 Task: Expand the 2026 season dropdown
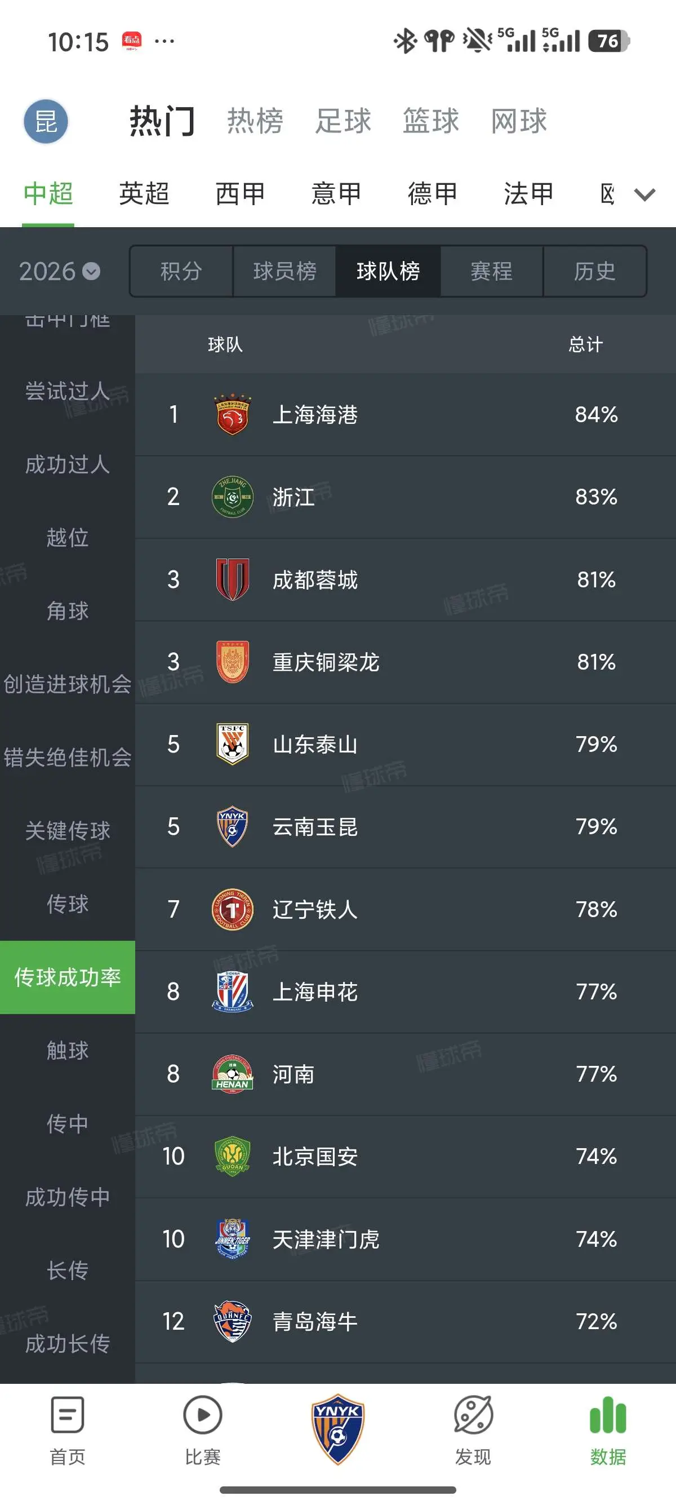point(60,271)
